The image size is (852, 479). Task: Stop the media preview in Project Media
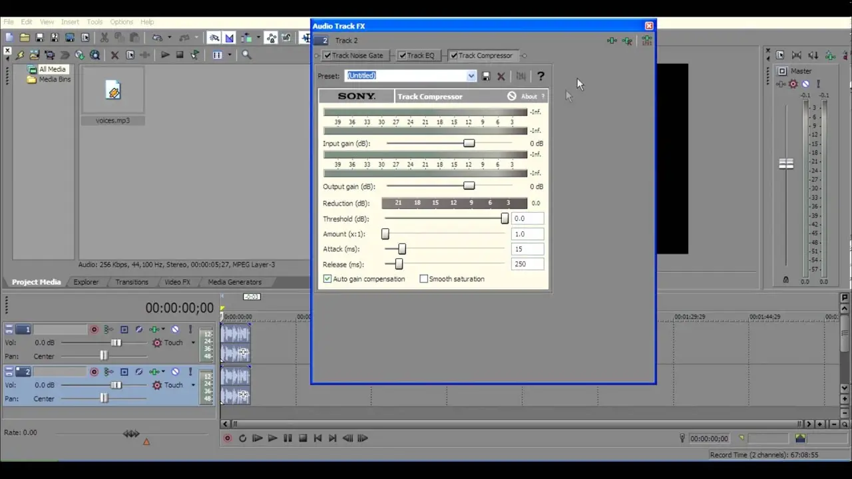click(180, 55)
